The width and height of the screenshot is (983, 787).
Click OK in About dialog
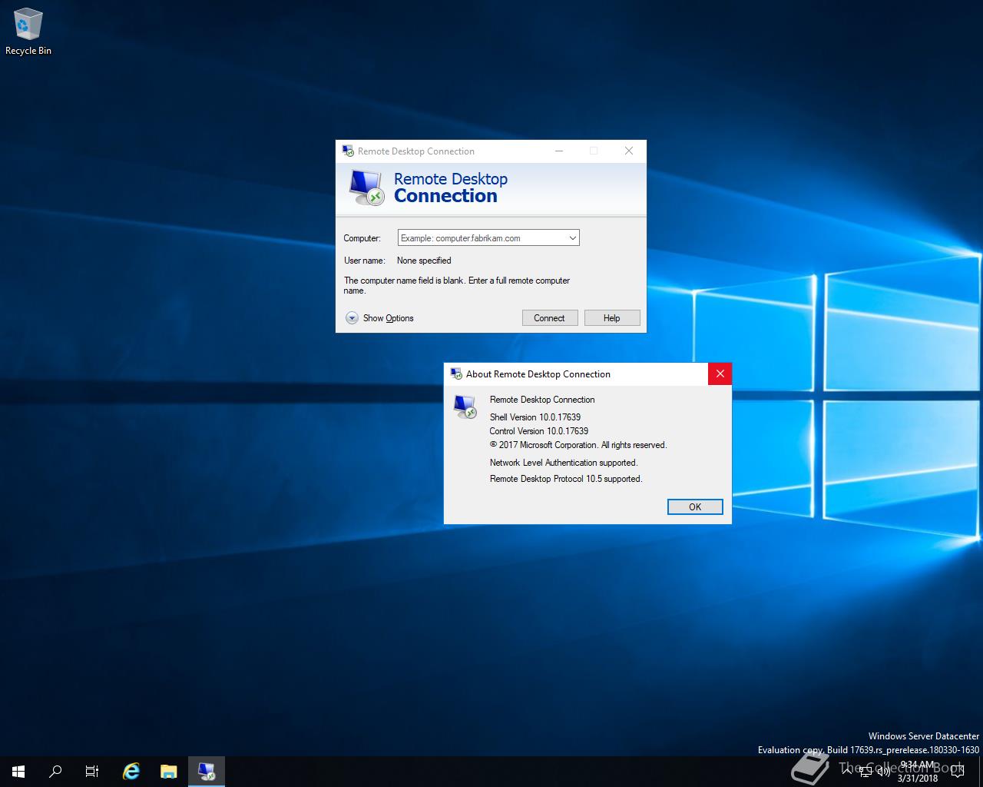click(695, 506)
